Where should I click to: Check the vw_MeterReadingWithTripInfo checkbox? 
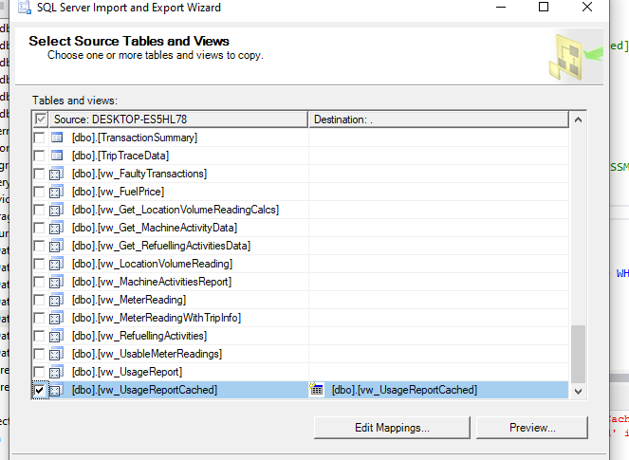click(x=39, y=319)
